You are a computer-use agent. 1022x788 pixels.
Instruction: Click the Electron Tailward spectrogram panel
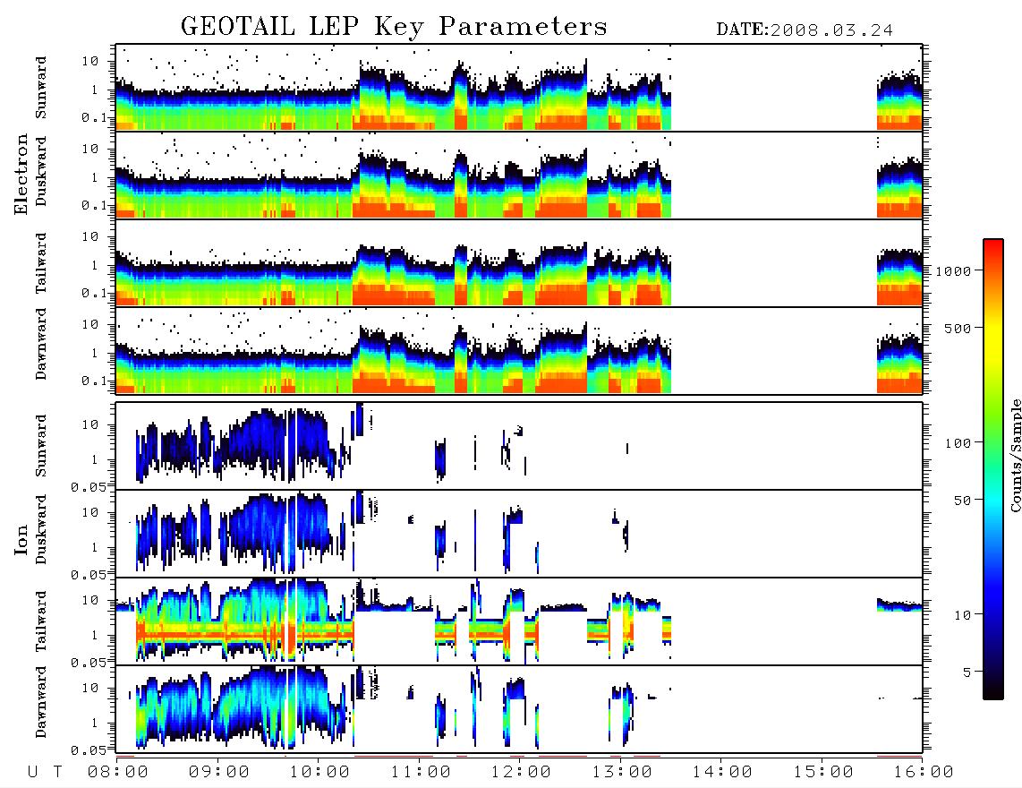pyautogui.click(x=519, y=263)
